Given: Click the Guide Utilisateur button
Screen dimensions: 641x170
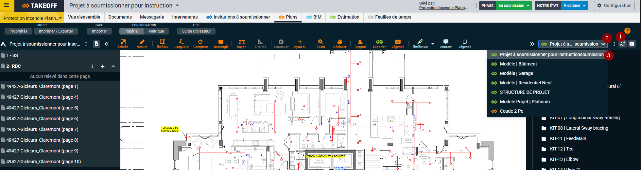Looking at the screenshot, I should [196, 31].
